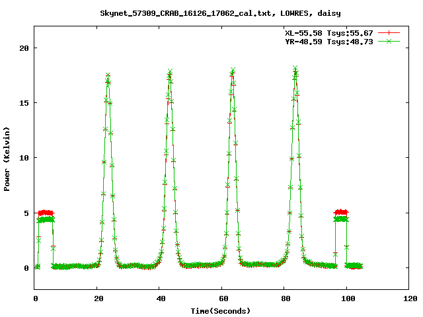Click the 15 tick label on y-axis
The height and width of the screenshot is (317, 423).
23,103
